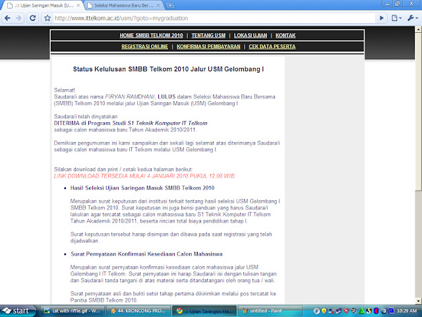The image size is (422, 317).
Task: Reload the current page
Action: tap(32, 18)
